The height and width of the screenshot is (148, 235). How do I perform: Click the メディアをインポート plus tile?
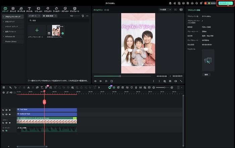coord(37,30)
